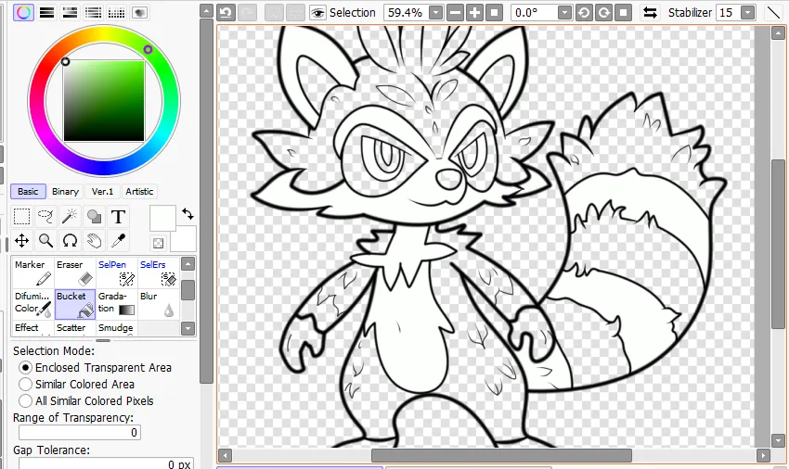Open the zoom percentage dropdown
789x469 pixels.
(x=435, y=13)
